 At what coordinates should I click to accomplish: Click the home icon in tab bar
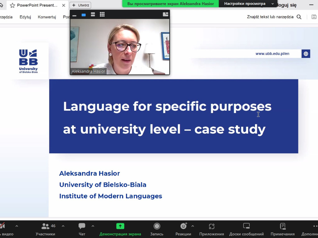[1, 5]
